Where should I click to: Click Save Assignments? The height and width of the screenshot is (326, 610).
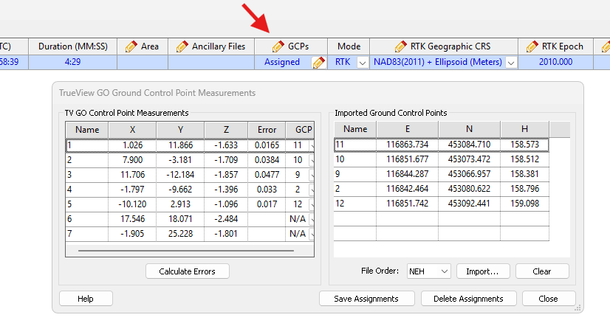(366, 299)
